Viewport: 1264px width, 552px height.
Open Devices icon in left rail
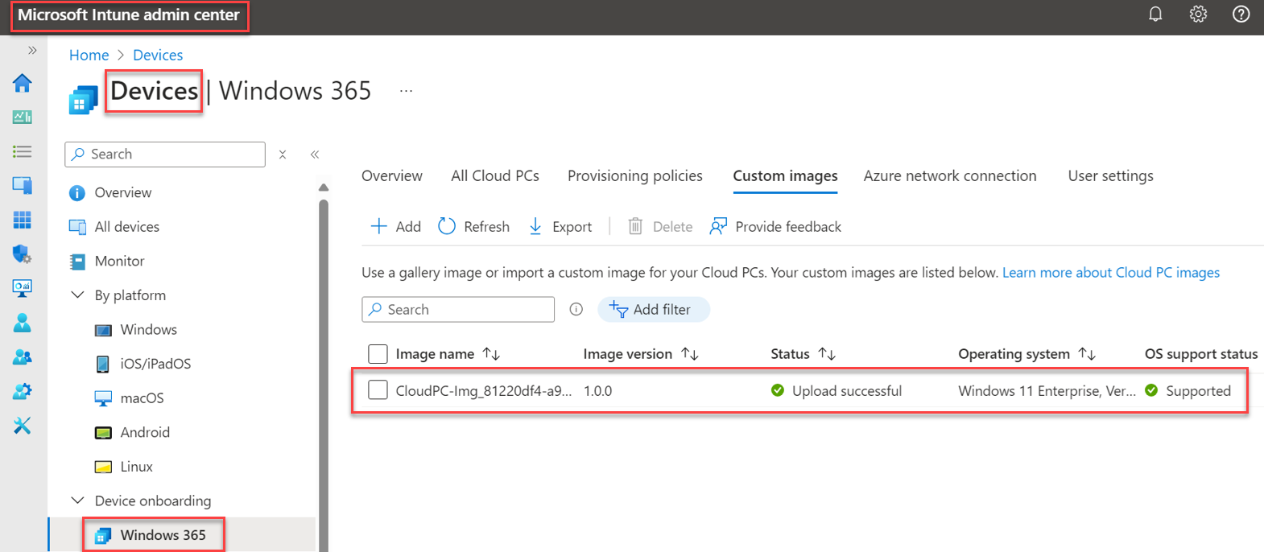click(x=23, y=186)
